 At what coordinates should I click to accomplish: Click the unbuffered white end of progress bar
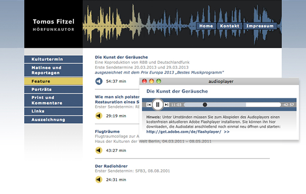coord(263,105)
